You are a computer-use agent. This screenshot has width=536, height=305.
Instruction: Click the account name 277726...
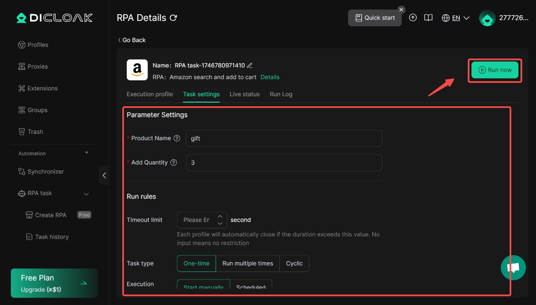(514, 18)
